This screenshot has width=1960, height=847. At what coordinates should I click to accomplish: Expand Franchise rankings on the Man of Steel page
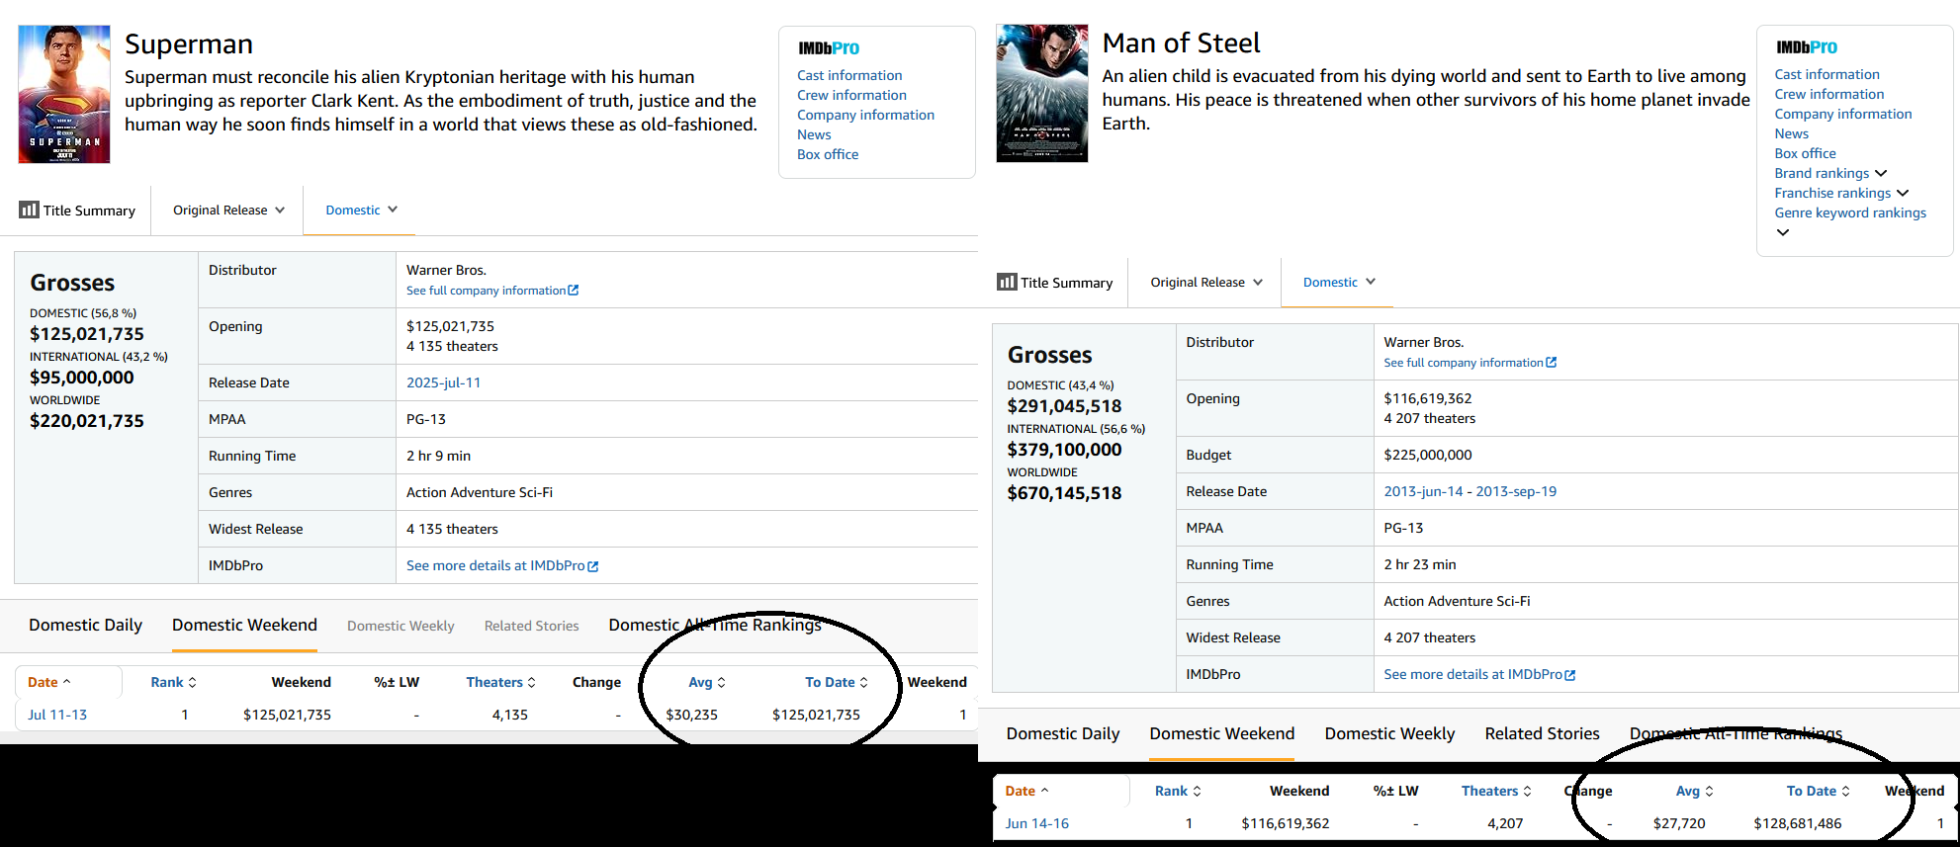(x=1841, y=193)
